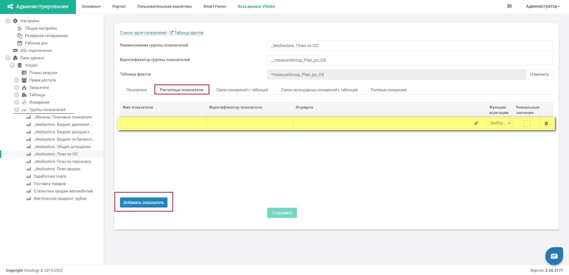The width and height of the screenshot is (569, 275).
Task: Open the Smart Forms menu
Action: tap(214, 7)
